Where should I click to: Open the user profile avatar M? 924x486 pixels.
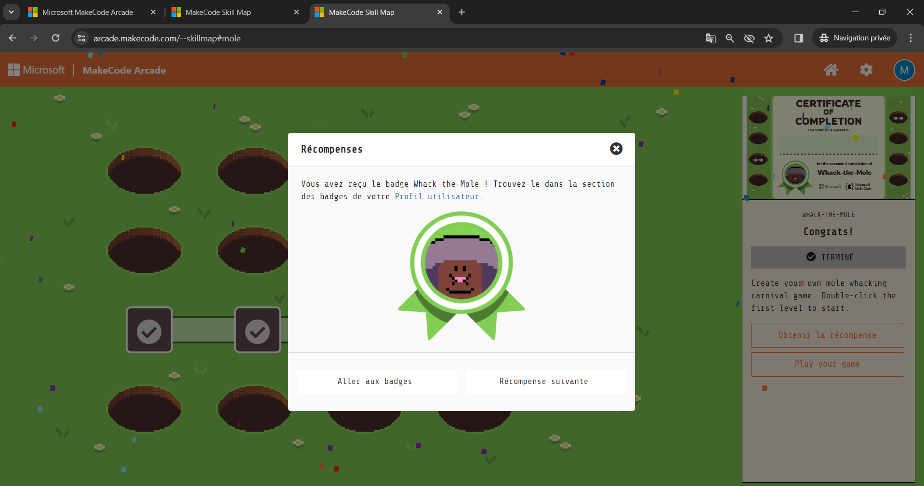[x=904, y=70]
